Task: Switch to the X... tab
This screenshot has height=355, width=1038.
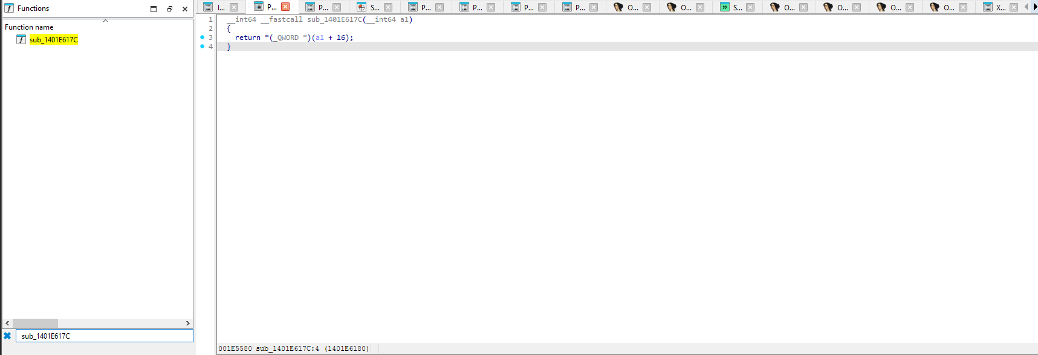Action: (x=1001, y=7)
